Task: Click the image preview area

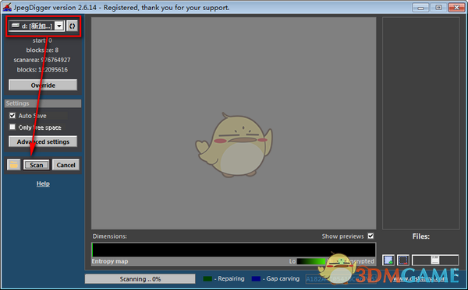Action: pyautogui.click(x=233, y=123)
